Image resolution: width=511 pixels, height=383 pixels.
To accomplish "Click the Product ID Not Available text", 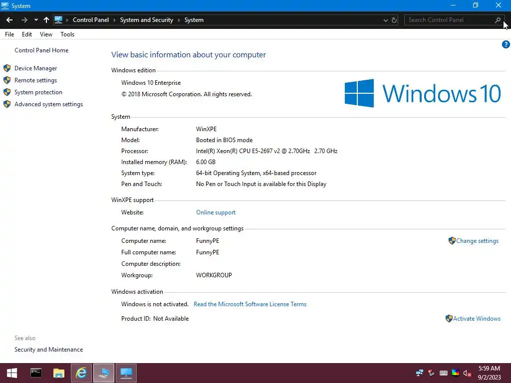I will click(155, 319).
